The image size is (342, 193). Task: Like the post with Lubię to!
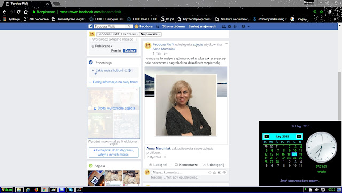pos(158,165)
